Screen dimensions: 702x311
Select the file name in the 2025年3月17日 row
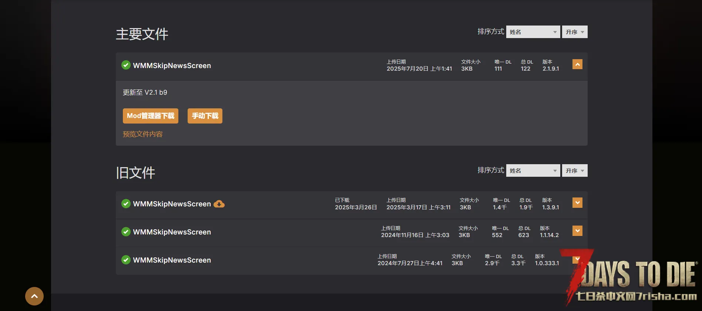point(172,204)
